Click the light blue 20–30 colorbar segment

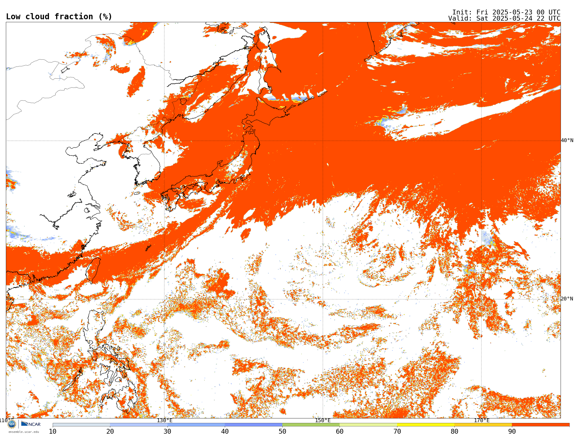(x=139, y=425)
